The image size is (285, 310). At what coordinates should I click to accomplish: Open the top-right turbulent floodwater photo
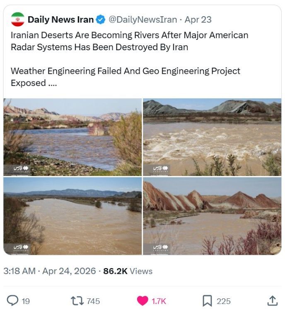coord(212,137)
